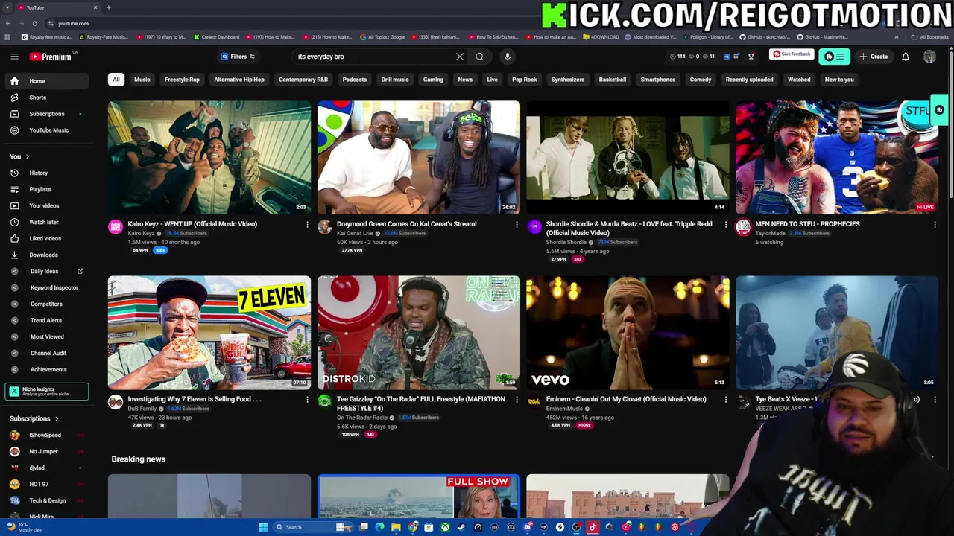Open more options for the Eminem video
The height and width of the screenshot is (536, 954).
[726, 400]
